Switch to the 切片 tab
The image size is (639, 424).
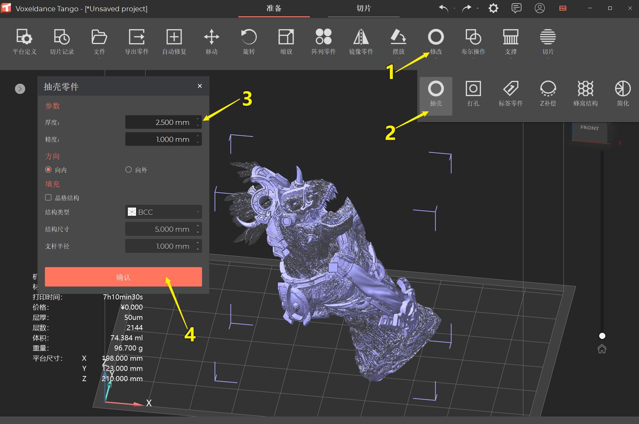(x=363, y=8)
